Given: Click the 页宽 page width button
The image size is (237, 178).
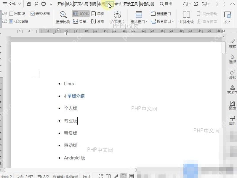Looking at the screenshot, I should tap(80, 21).
